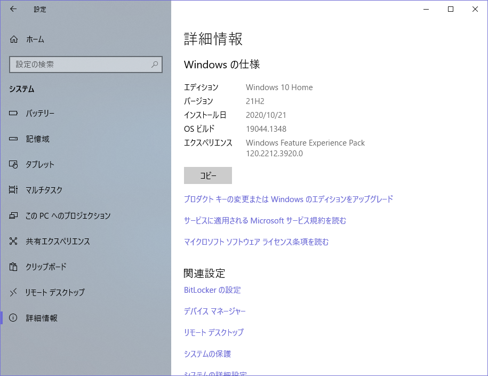Click the 関連設定 heading

tap(204, 273)
